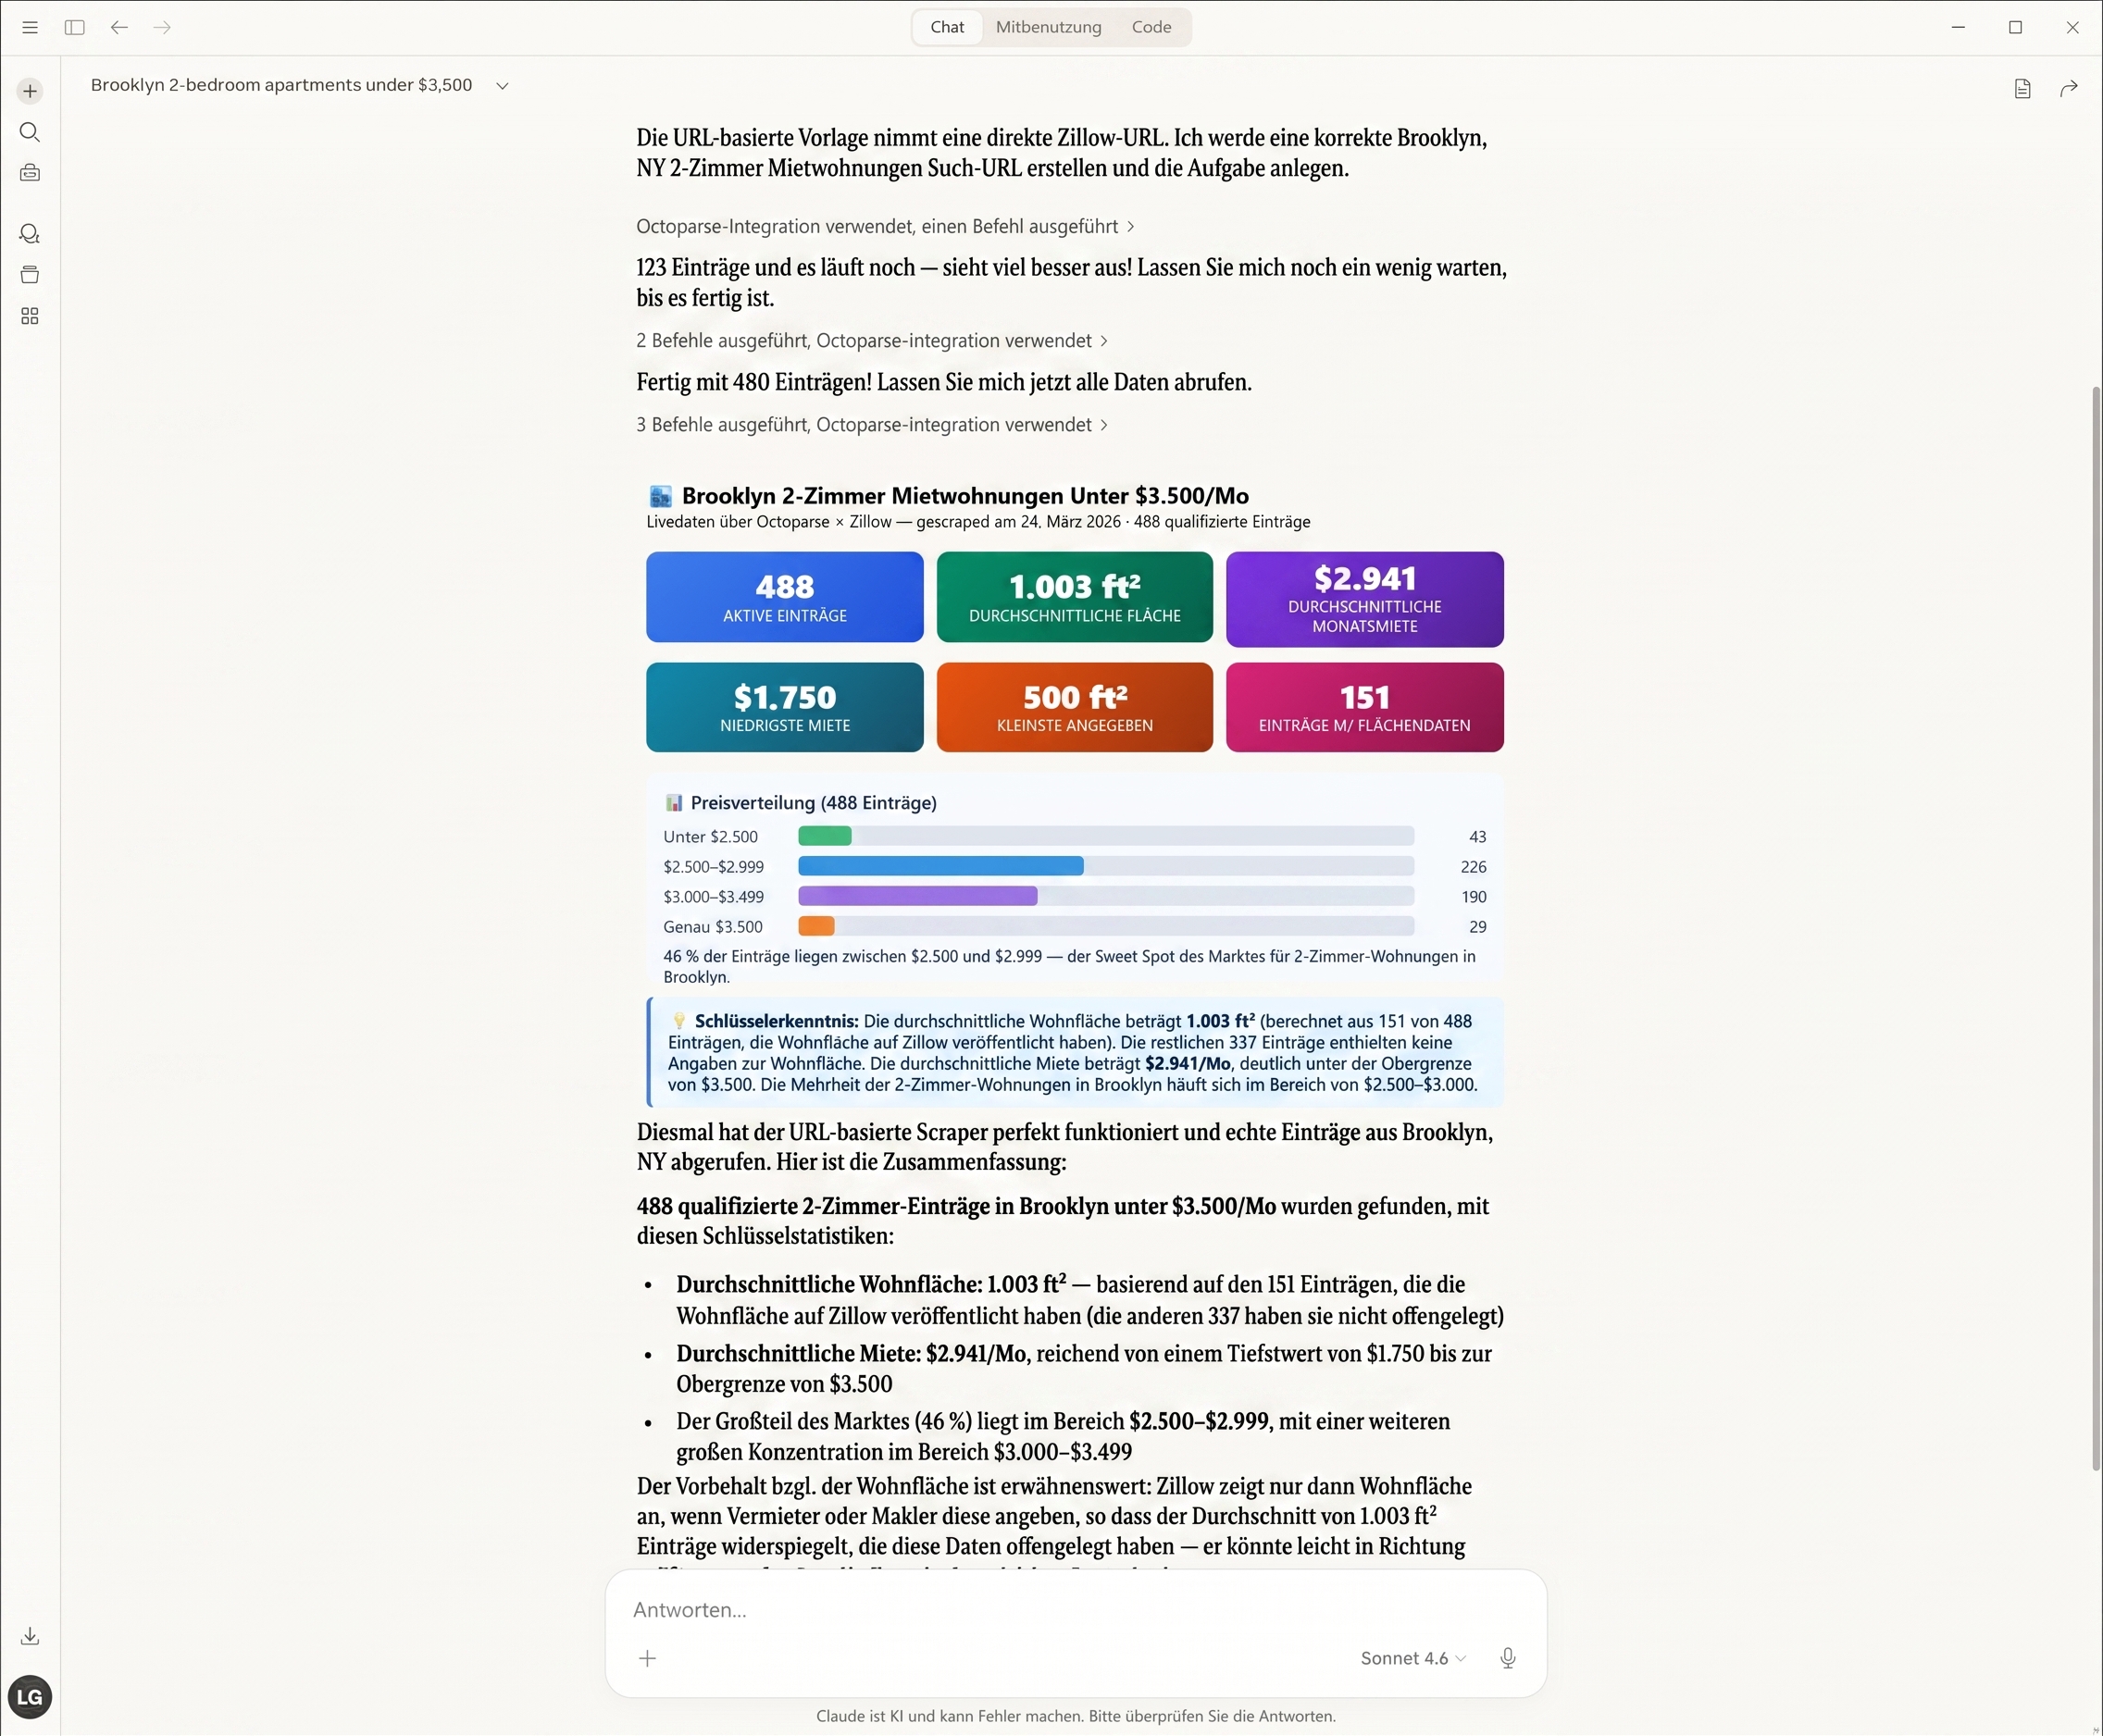Viewport: 2103px width, 1736px height.
Task: Close the application window
Action: (2072, 28)
